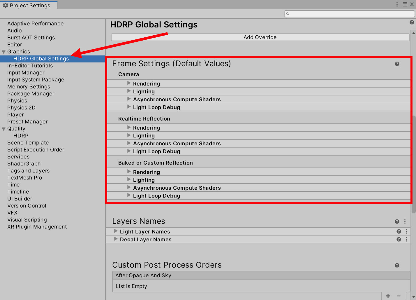Viewport: 416px width, 300px height.
Task: Open help for Custom Post Process Orders
Action: [x=397, y=265]
